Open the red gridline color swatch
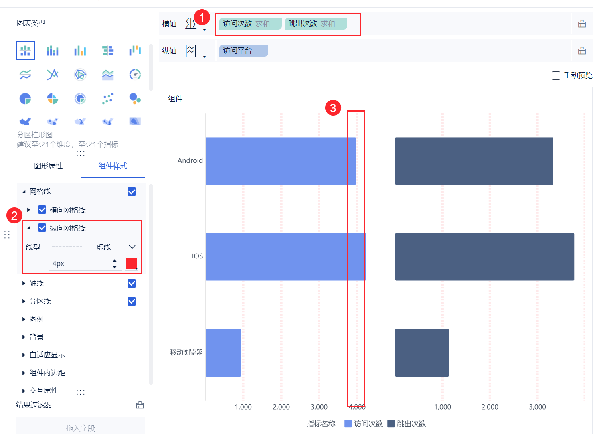The height and width of the screenshot is (434, 593). (x=131, y=264)
